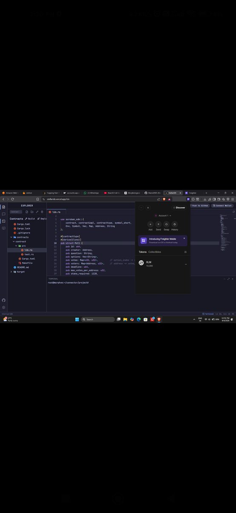Switch to the Tokens tab

(143, 252)
